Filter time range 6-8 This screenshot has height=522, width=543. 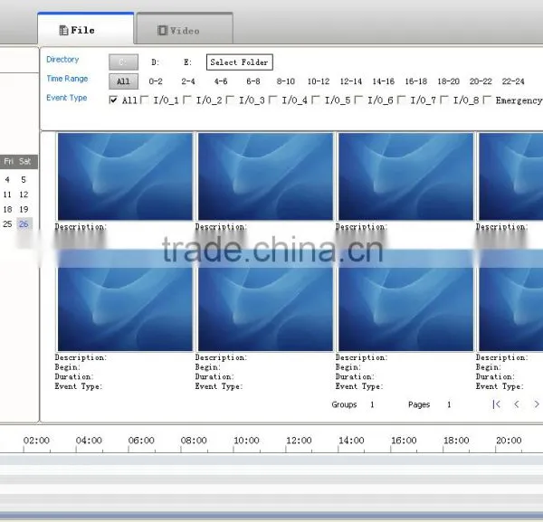253,81
